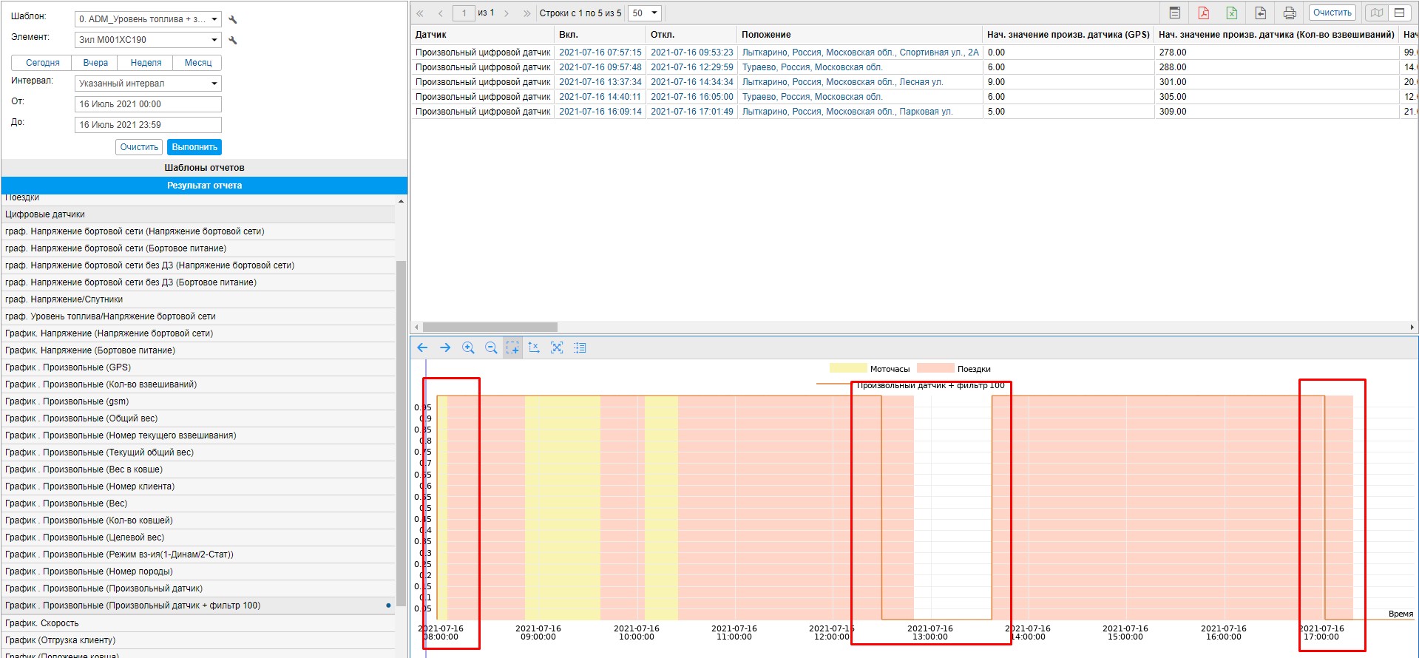
Task: Export report to Excel file
Action: [1232, 13]
